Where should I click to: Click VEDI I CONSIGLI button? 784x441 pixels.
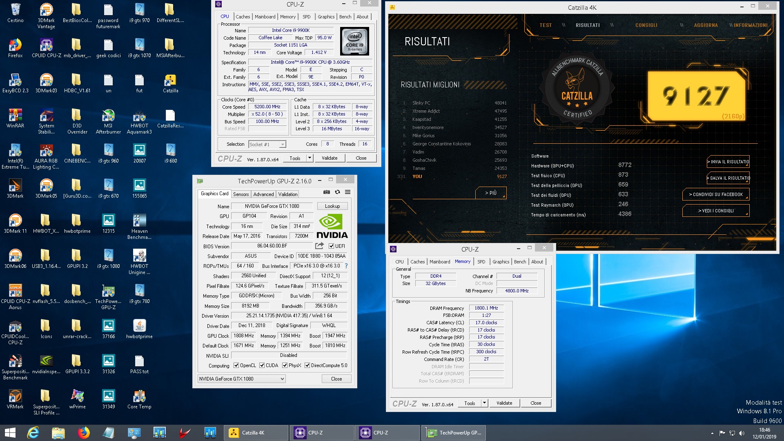tap(716, 211)
